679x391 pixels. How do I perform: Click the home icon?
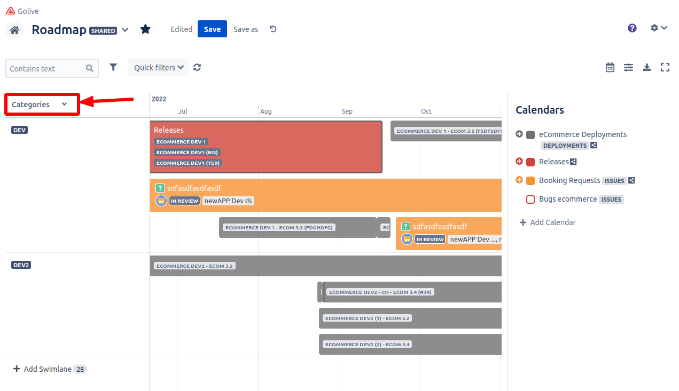click(15, 30)
